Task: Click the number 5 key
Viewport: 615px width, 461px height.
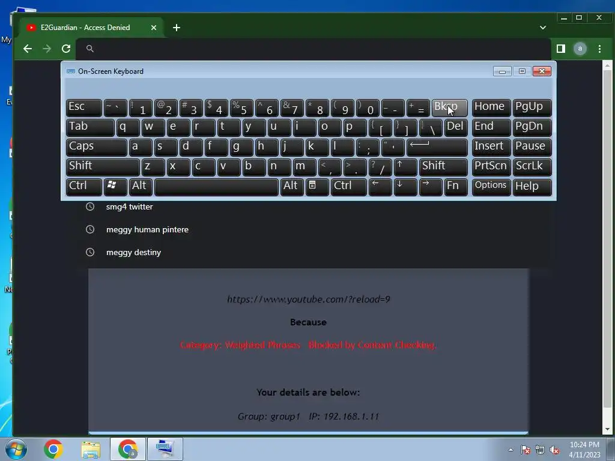Action: [x=241, y=108]
